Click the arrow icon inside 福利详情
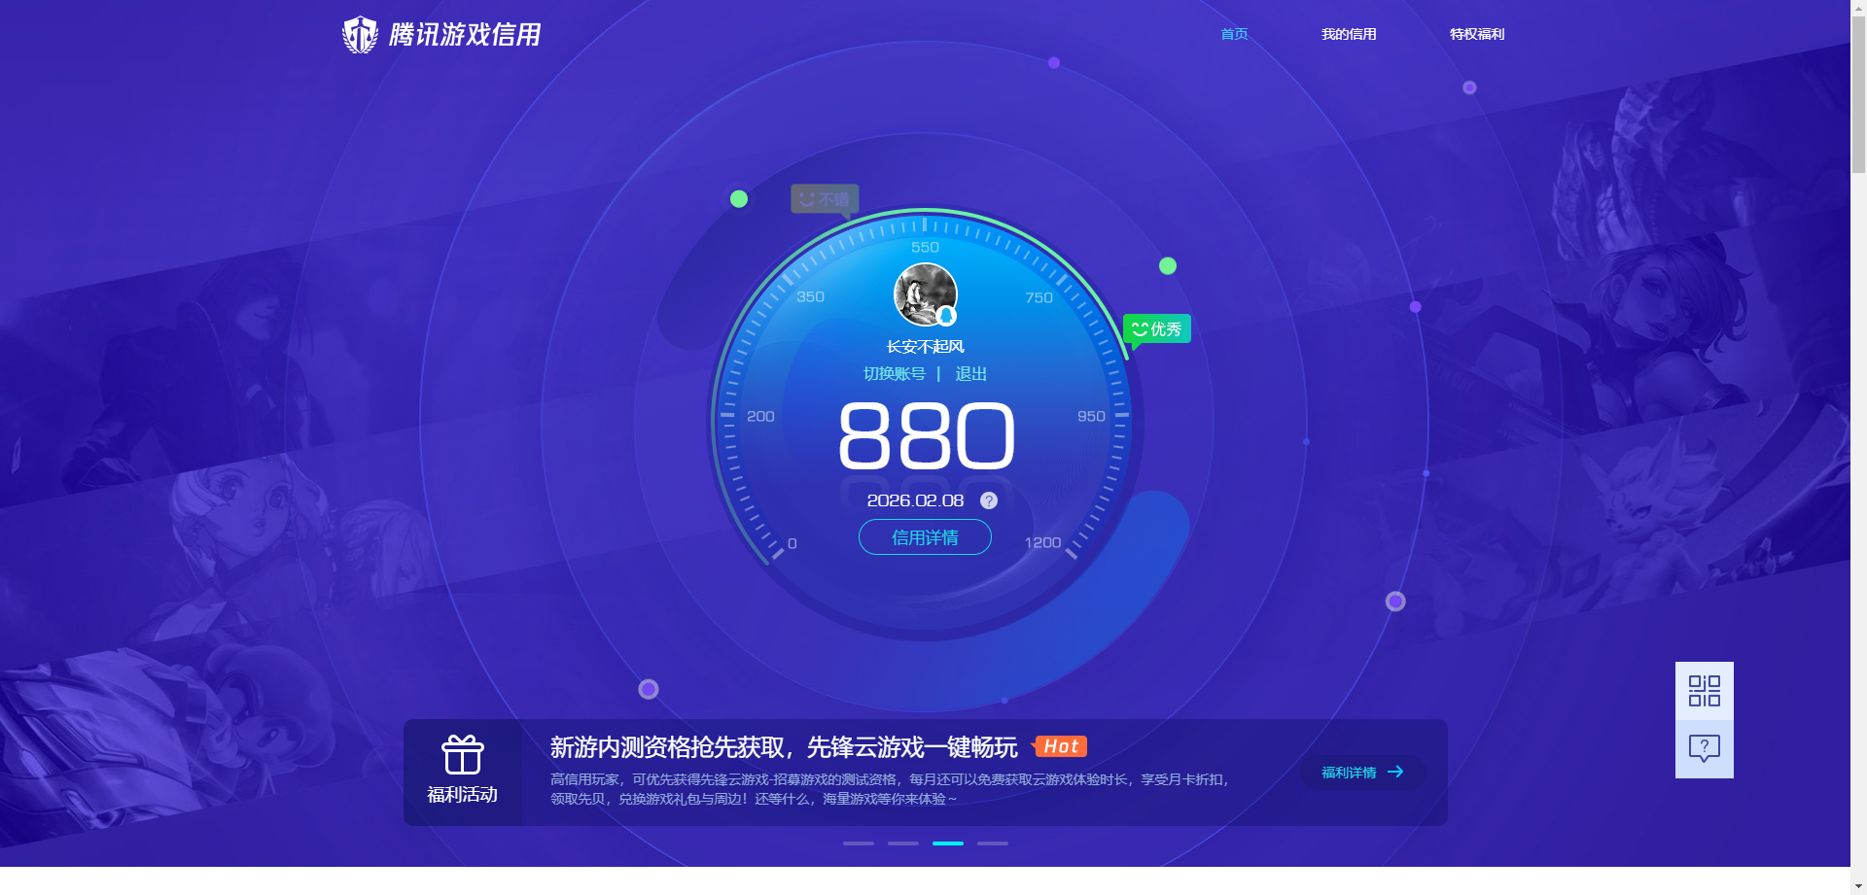1867x895 pixels. click(1396, 772)
